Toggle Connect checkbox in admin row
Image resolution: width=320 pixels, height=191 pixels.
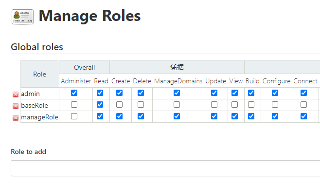click(x=303, y=93)
